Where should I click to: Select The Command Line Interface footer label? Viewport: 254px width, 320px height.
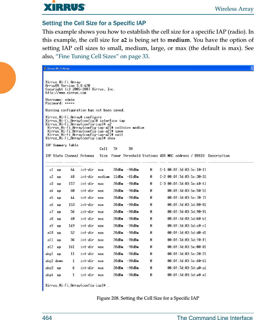(x=215, y=318)
